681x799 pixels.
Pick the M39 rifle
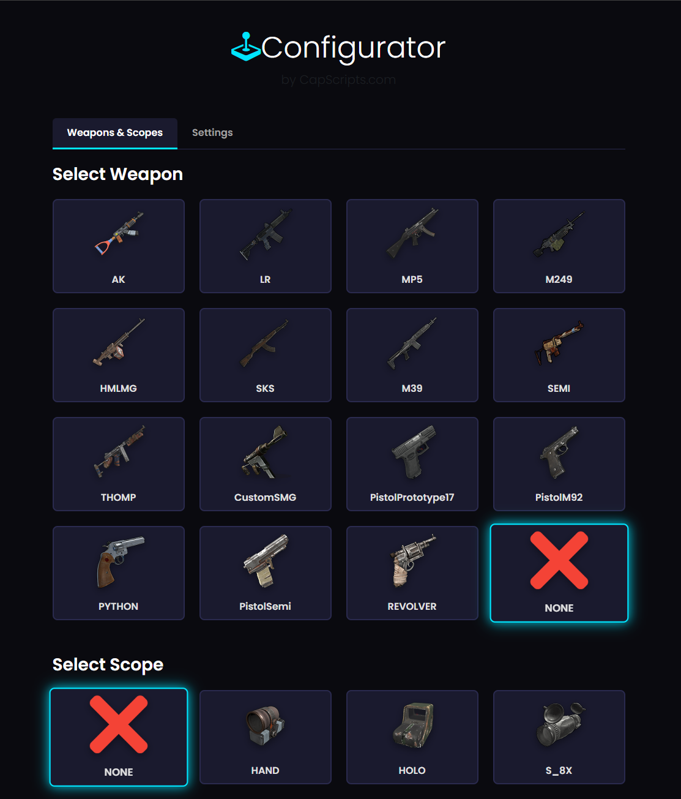click(x=412, y=355)
